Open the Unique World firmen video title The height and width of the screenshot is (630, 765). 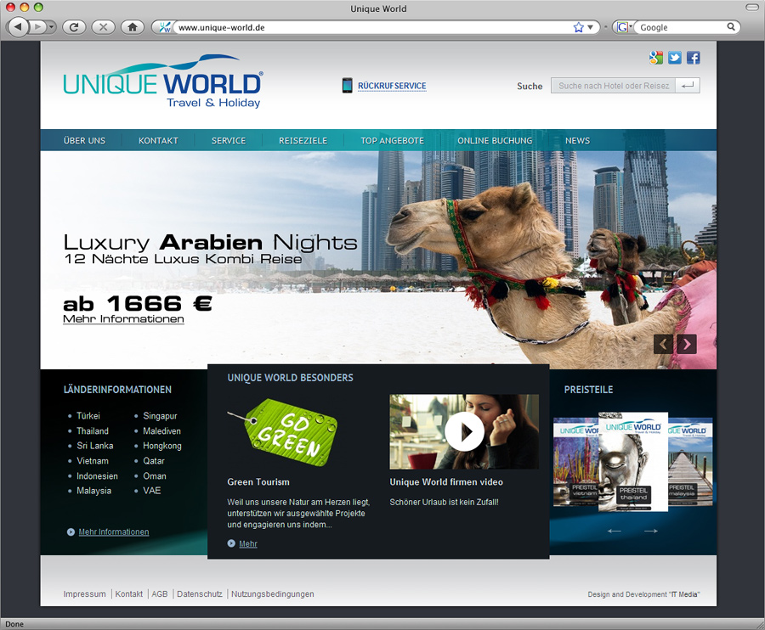click(446, 482)
